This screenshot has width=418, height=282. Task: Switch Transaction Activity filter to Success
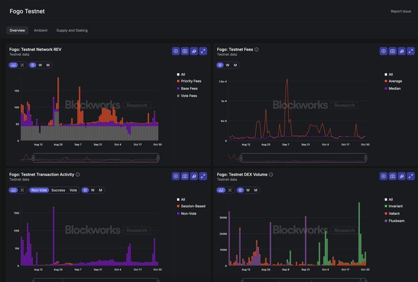point(58,190)
